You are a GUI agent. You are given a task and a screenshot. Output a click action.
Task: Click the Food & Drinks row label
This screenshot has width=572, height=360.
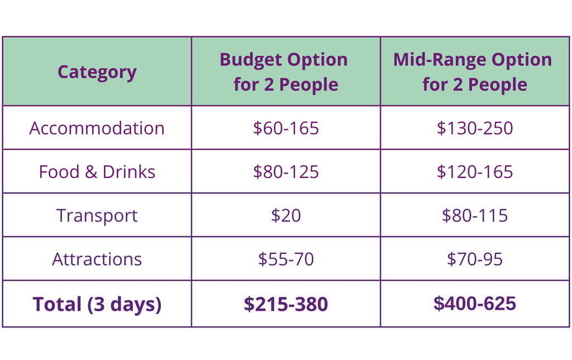[x=97, y=171]
